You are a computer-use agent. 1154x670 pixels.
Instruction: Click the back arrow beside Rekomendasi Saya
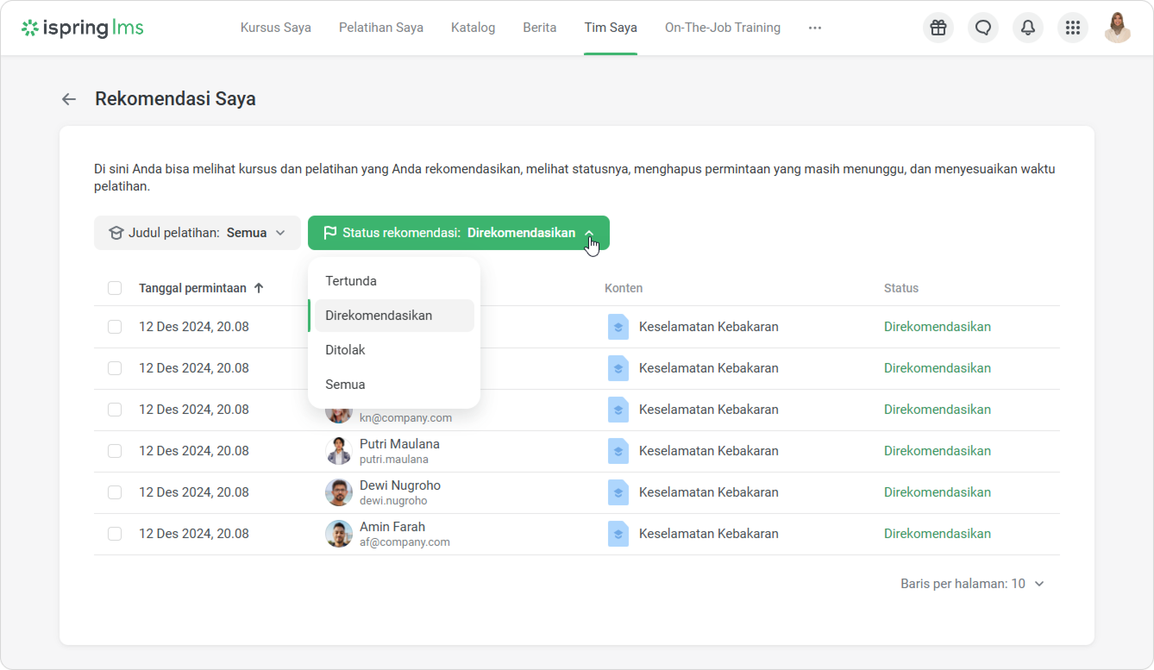coord(69,99)
